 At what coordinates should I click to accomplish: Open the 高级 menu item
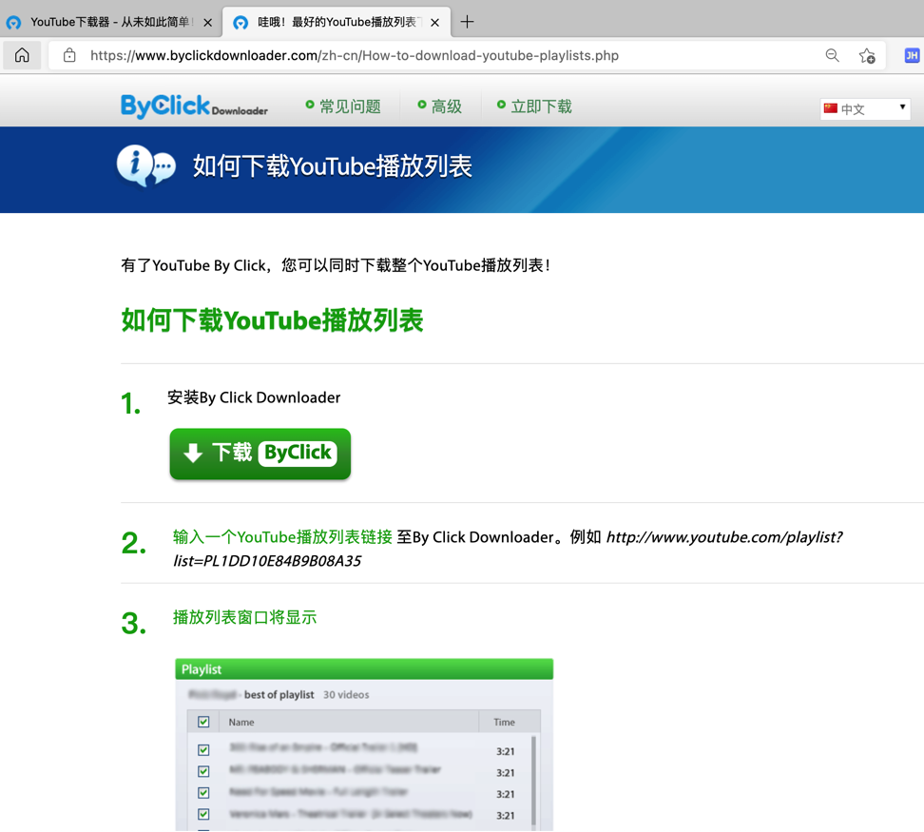pyautogui.click(x=439, y=106)
